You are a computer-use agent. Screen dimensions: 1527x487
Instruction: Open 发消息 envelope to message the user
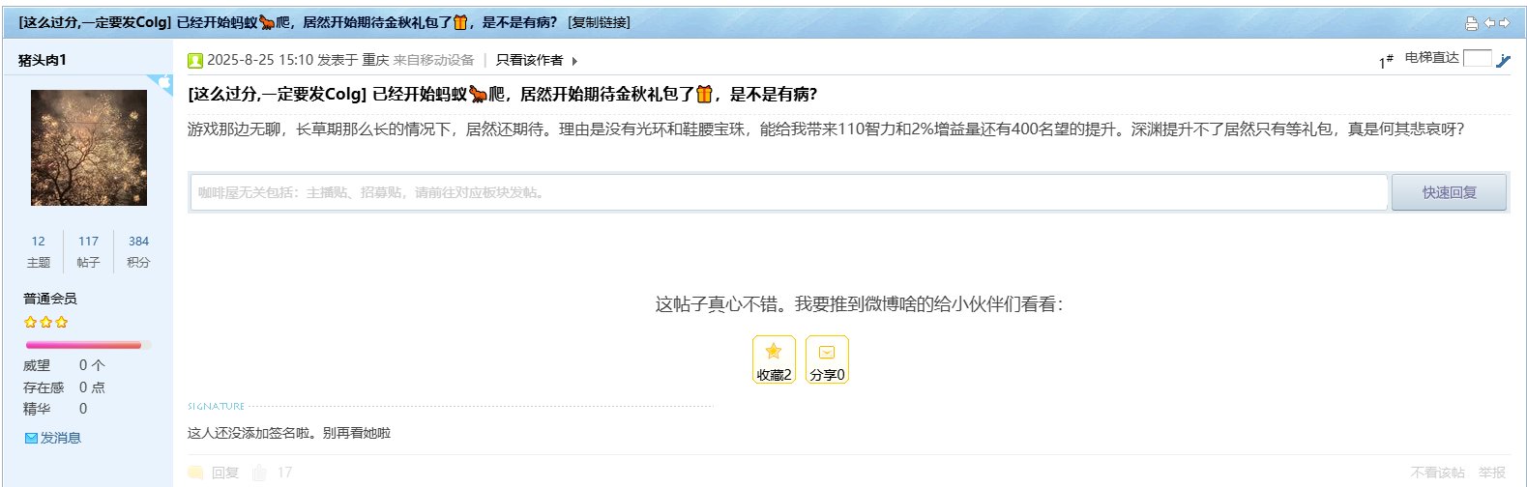point(52,438)
